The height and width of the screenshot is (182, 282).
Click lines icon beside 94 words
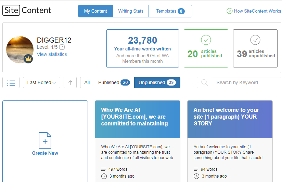(x=196, y=169)
